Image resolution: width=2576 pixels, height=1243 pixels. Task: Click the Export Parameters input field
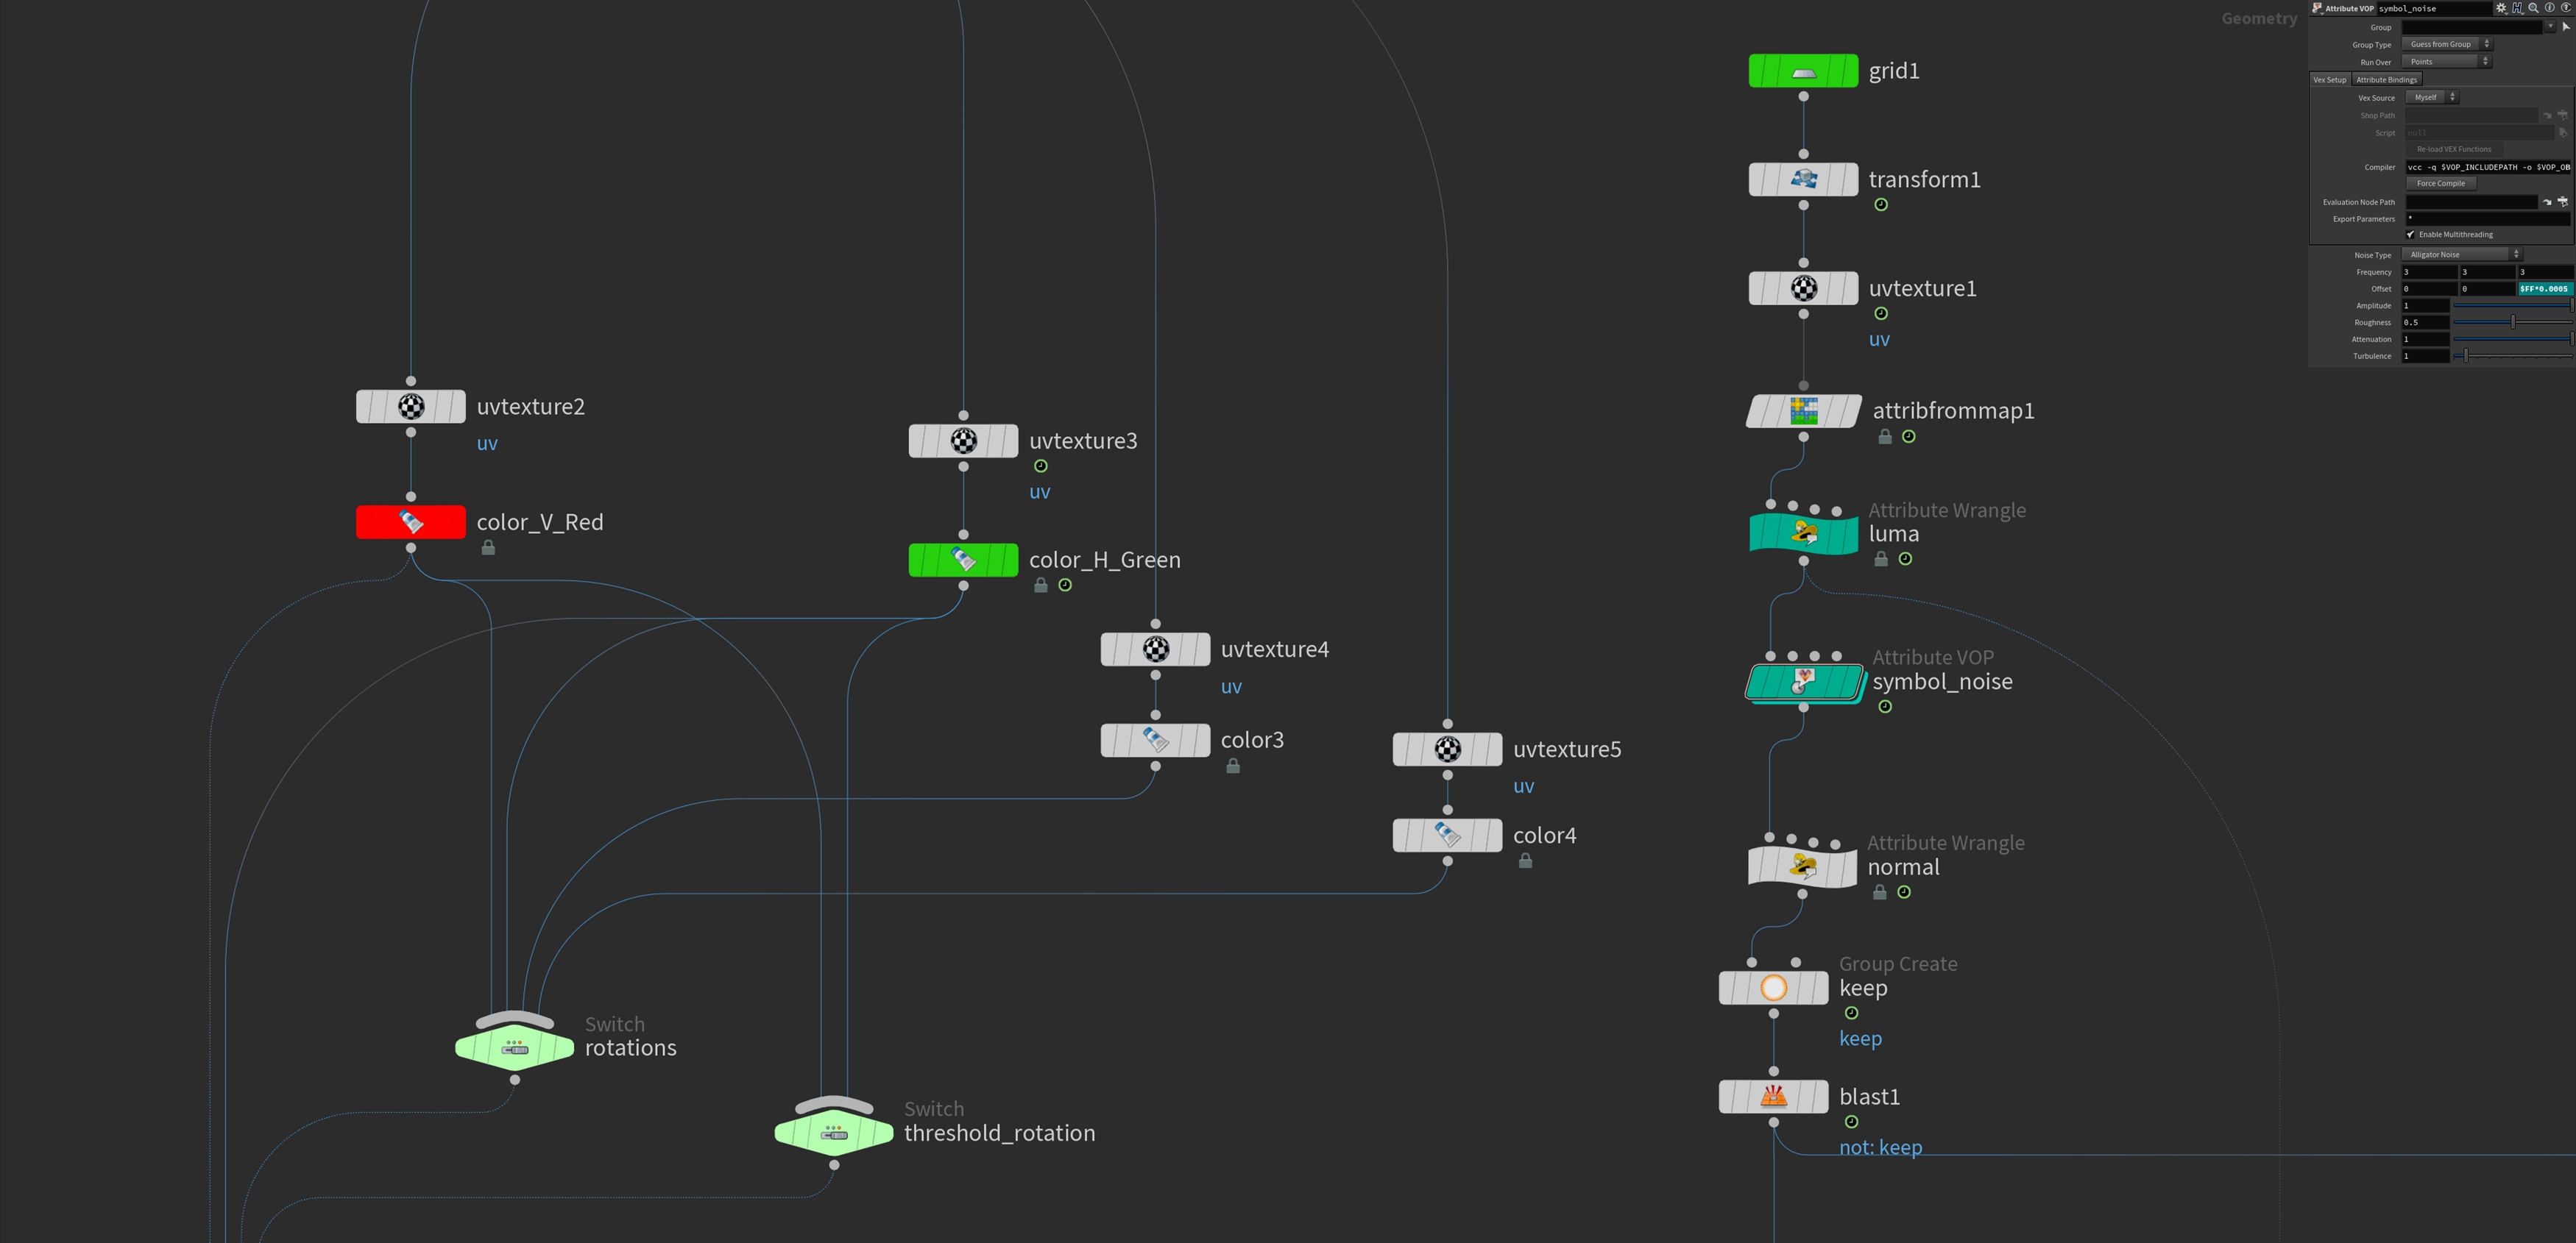click(2486, 219)
